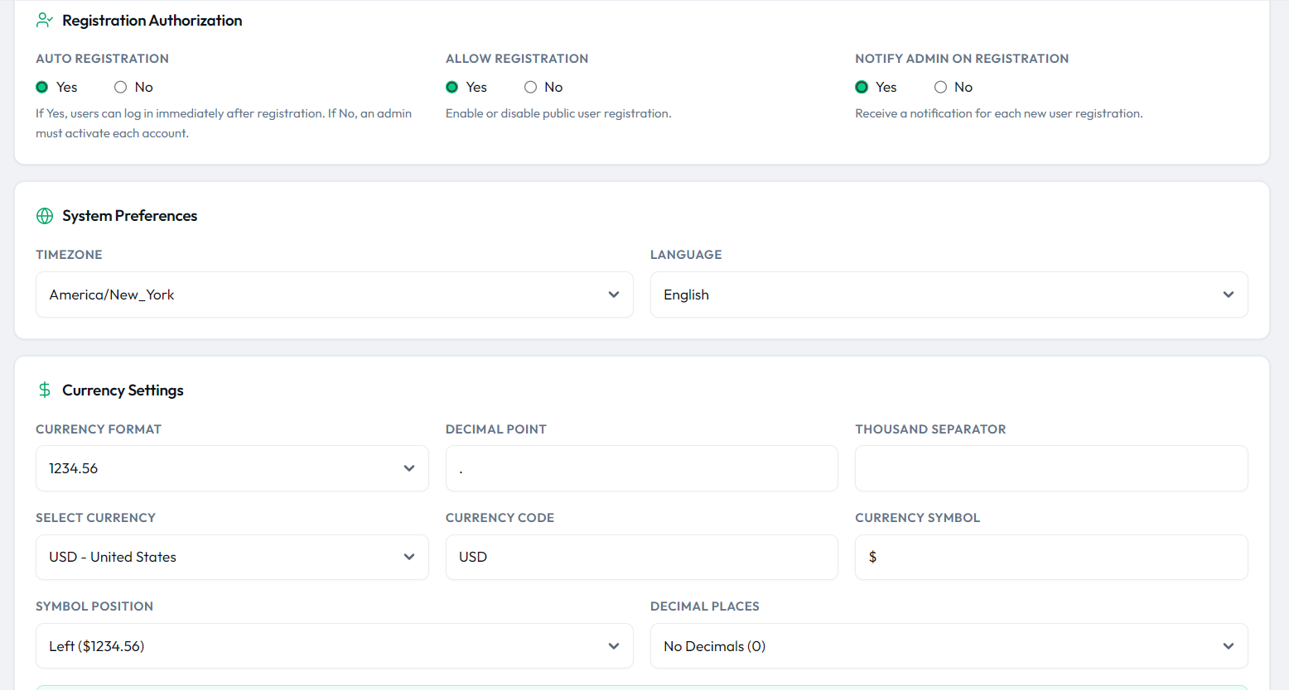Click the public user registration help text
The width and height of the screenshot is (1289, 690).
558,113
